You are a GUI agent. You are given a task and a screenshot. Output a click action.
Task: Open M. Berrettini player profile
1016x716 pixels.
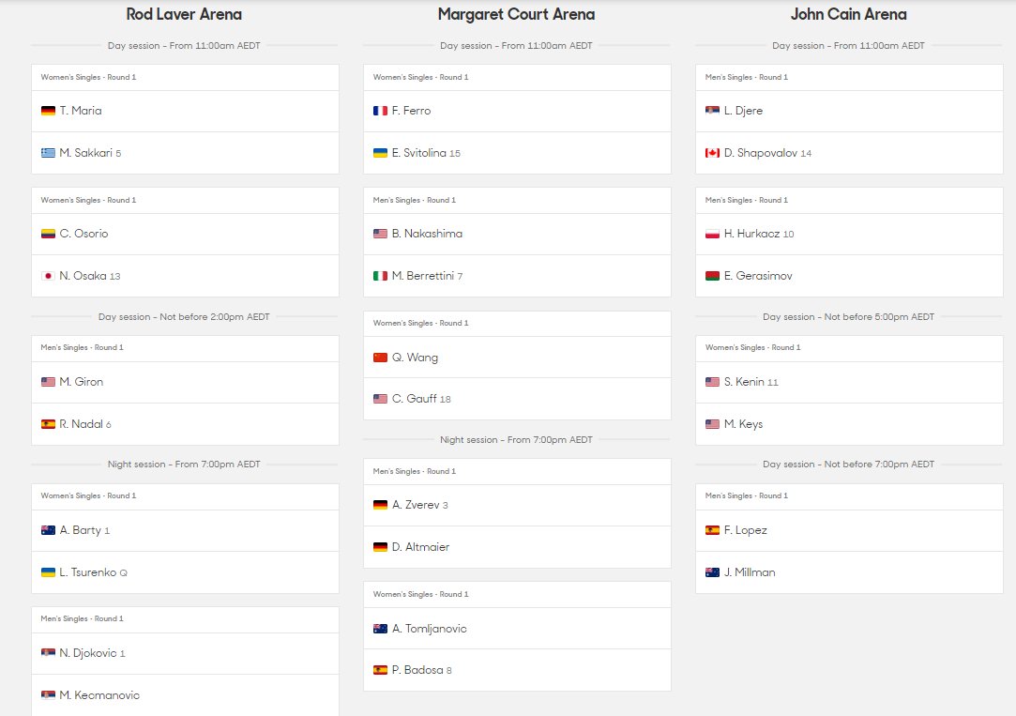(x=422, y=276)
